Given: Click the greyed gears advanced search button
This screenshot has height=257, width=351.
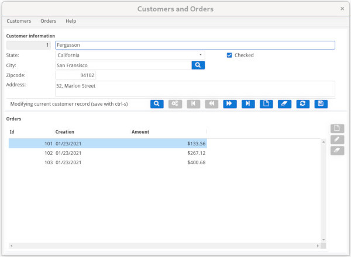Looking at the screenshot, I should [175, 104].
